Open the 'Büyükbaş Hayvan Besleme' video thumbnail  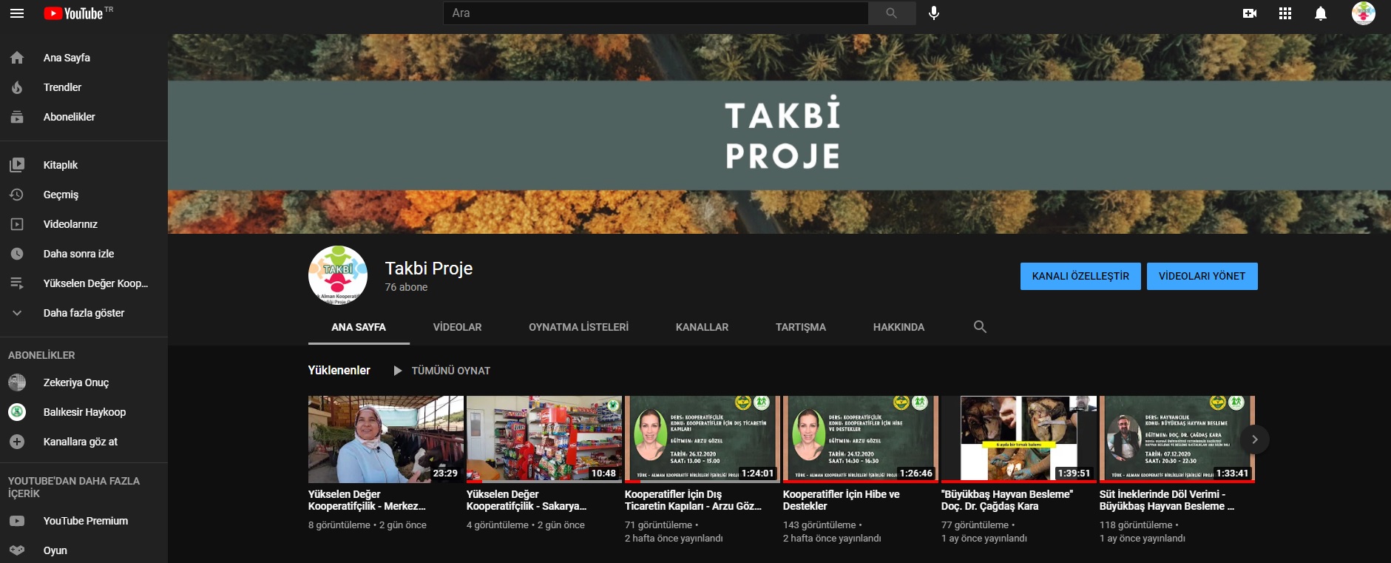click(1018, 438)
